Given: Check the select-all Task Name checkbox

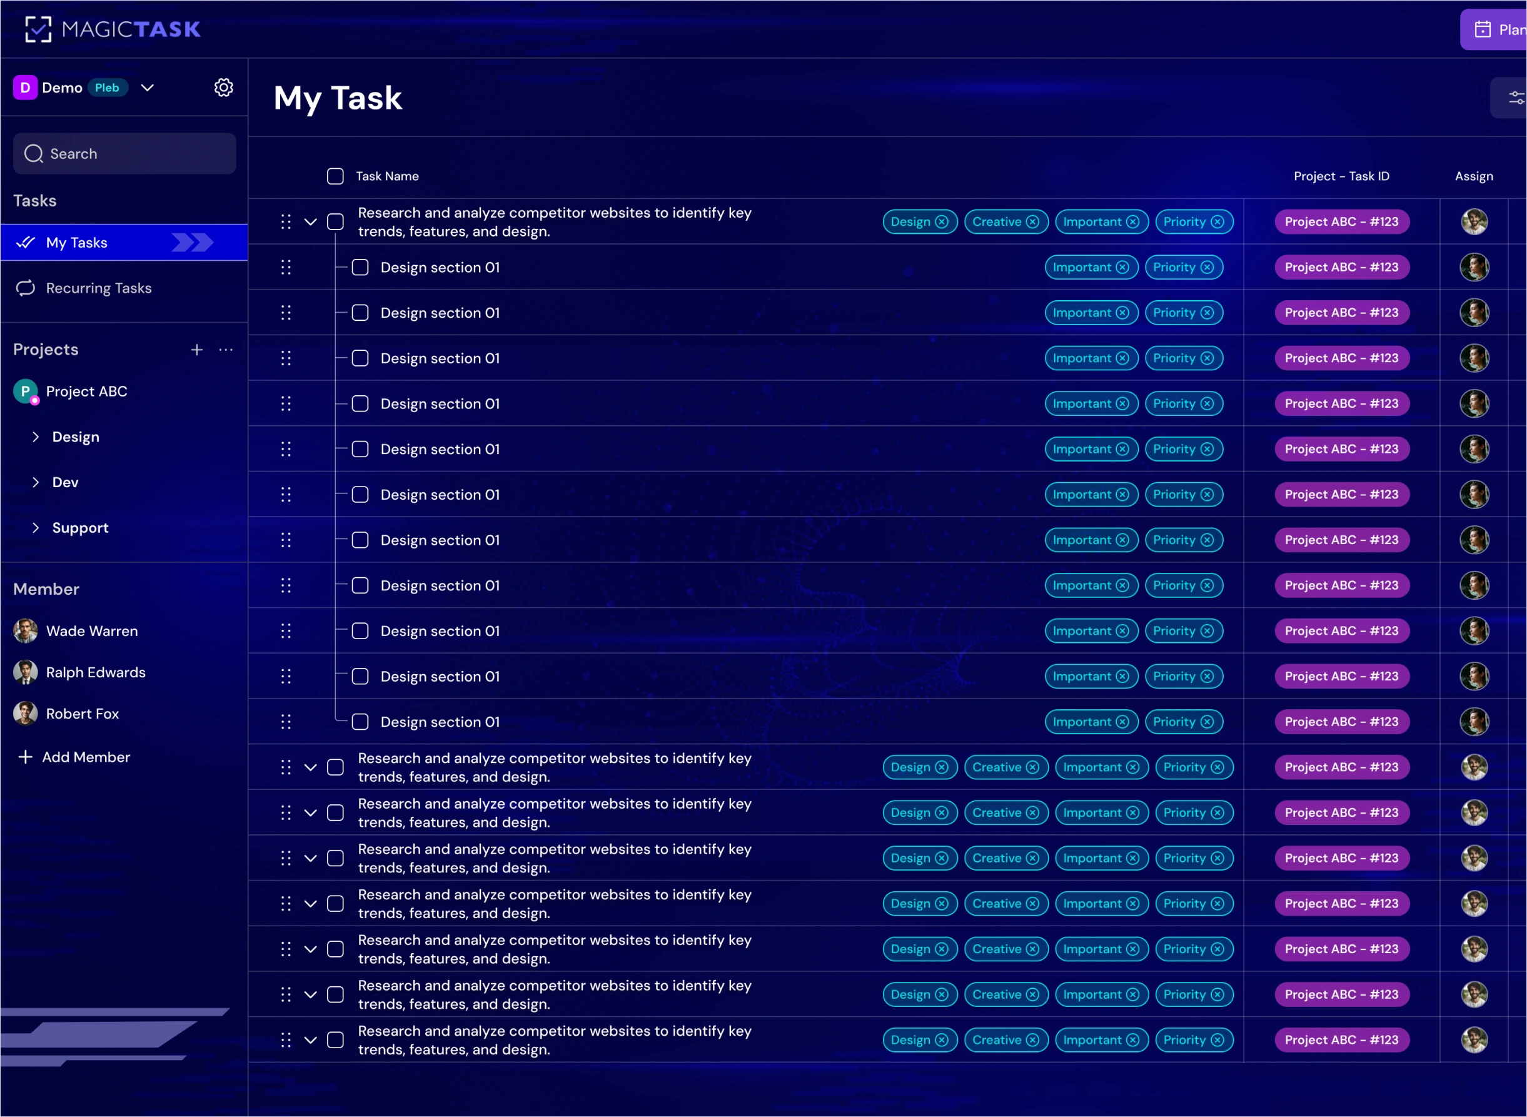Looking at the screenshot, I should tap(335, 176).
